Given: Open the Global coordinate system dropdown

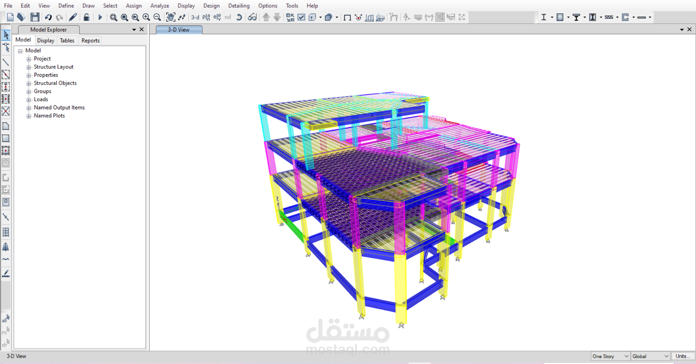Looking at the screenshot, I should 650,356.
